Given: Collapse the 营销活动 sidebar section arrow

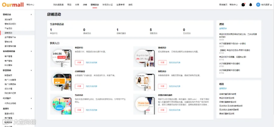Looking at the screenshot, I should tap(31, 15).
